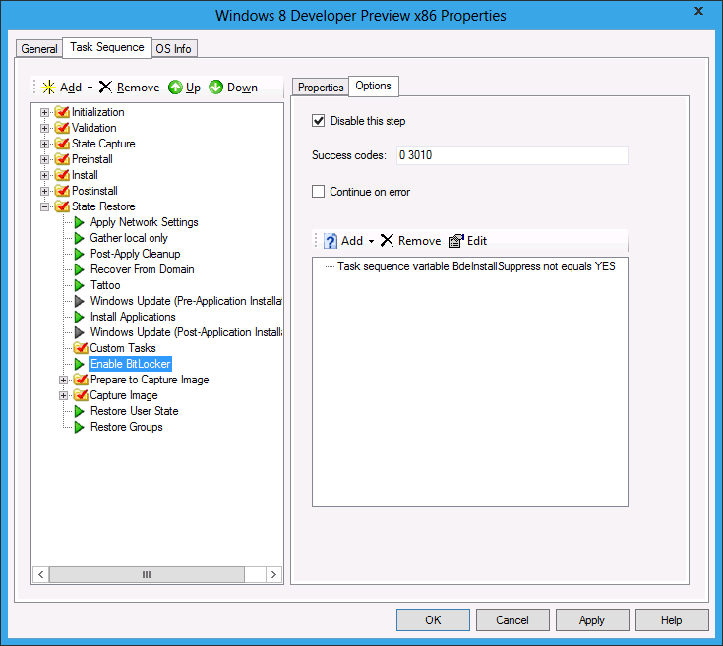Screen dimensions: 723x646
Task: Select the Task Sequence tab
Action: click(107, 47)
